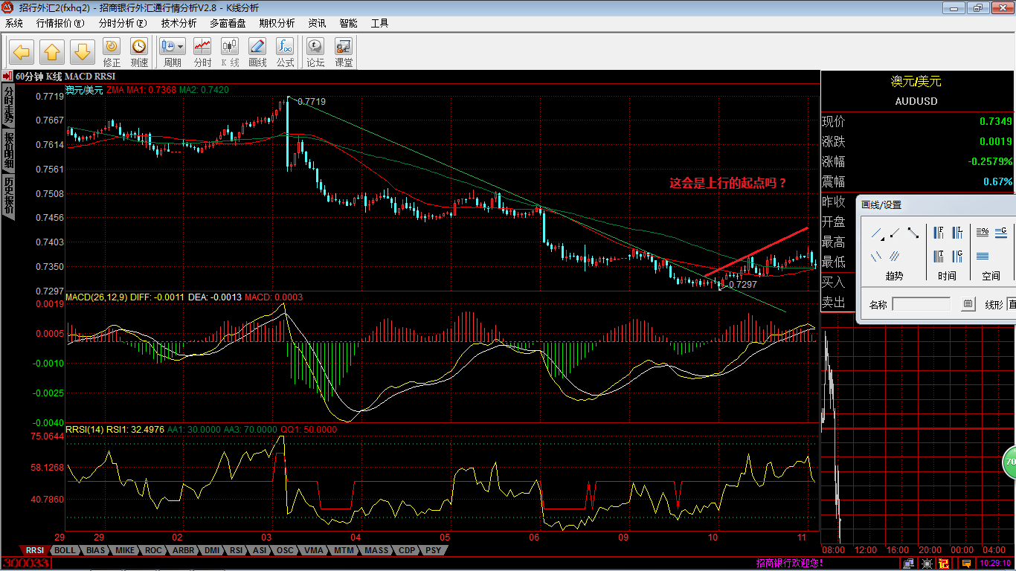Open the 技术分析 menu

tap(179, 23)
